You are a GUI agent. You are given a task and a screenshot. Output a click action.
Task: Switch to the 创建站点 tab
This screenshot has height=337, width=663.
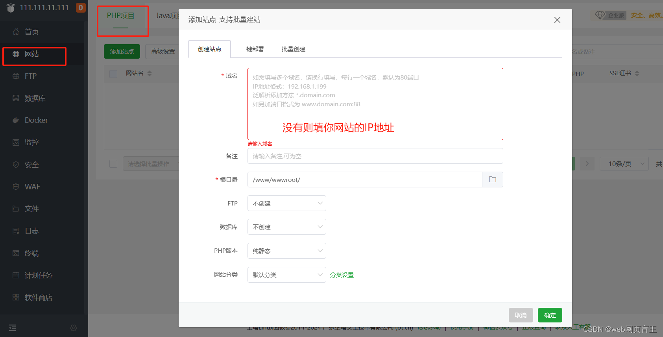209,49
